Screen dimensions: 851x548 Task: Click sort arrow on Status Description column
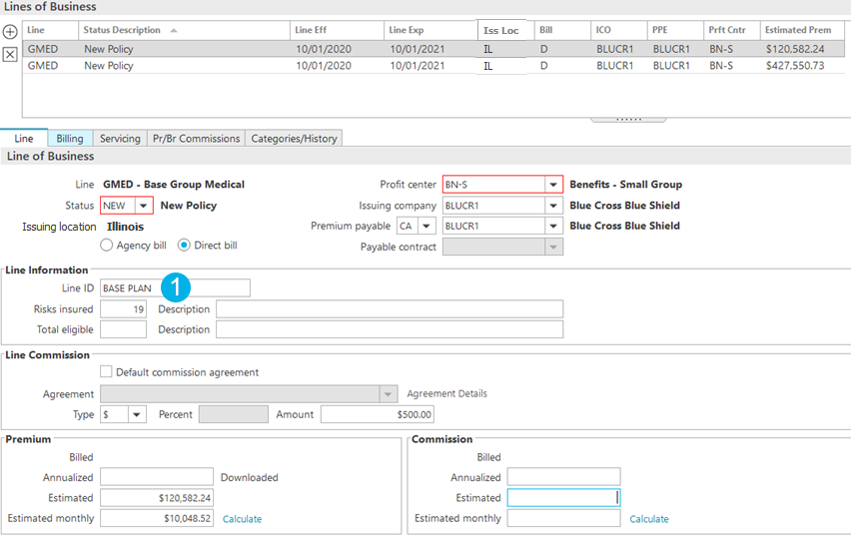click(x=175, y=30)
